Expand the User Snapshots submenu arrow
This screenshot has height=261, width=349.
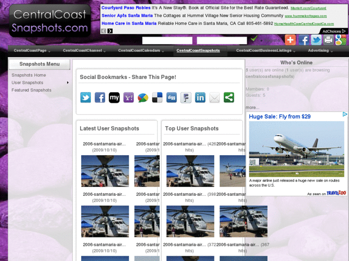(x=68, y=83)
